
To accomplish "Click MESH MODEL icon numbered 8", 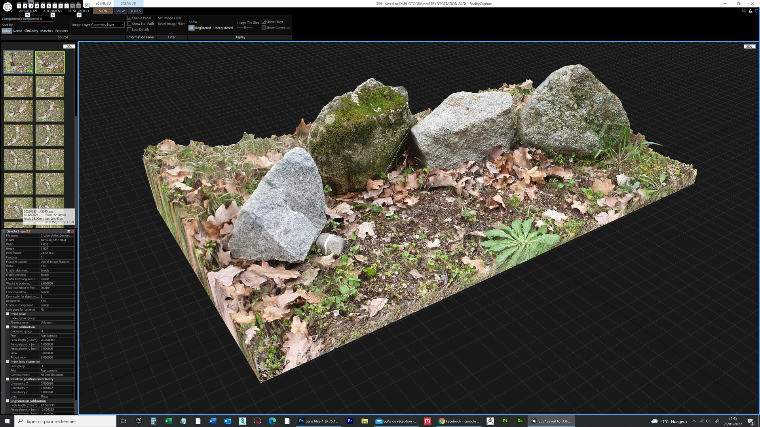I will point(60,6).
